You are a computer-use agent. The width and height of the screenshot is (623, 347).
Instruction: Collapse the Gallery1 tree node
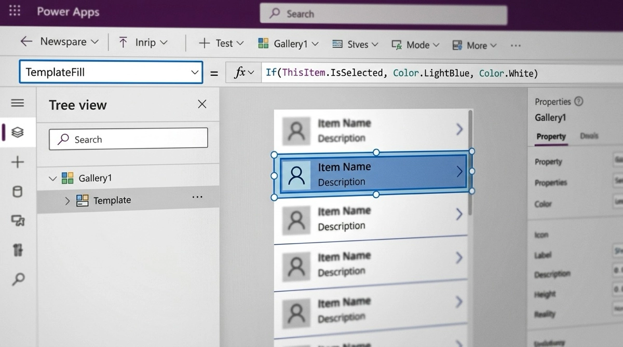click(52, 178)
